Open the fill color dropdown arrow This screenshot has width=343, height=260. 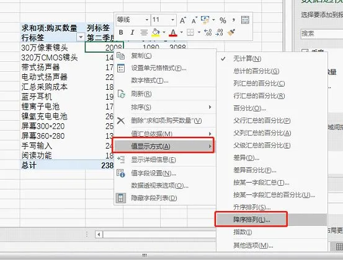[164, 33]
